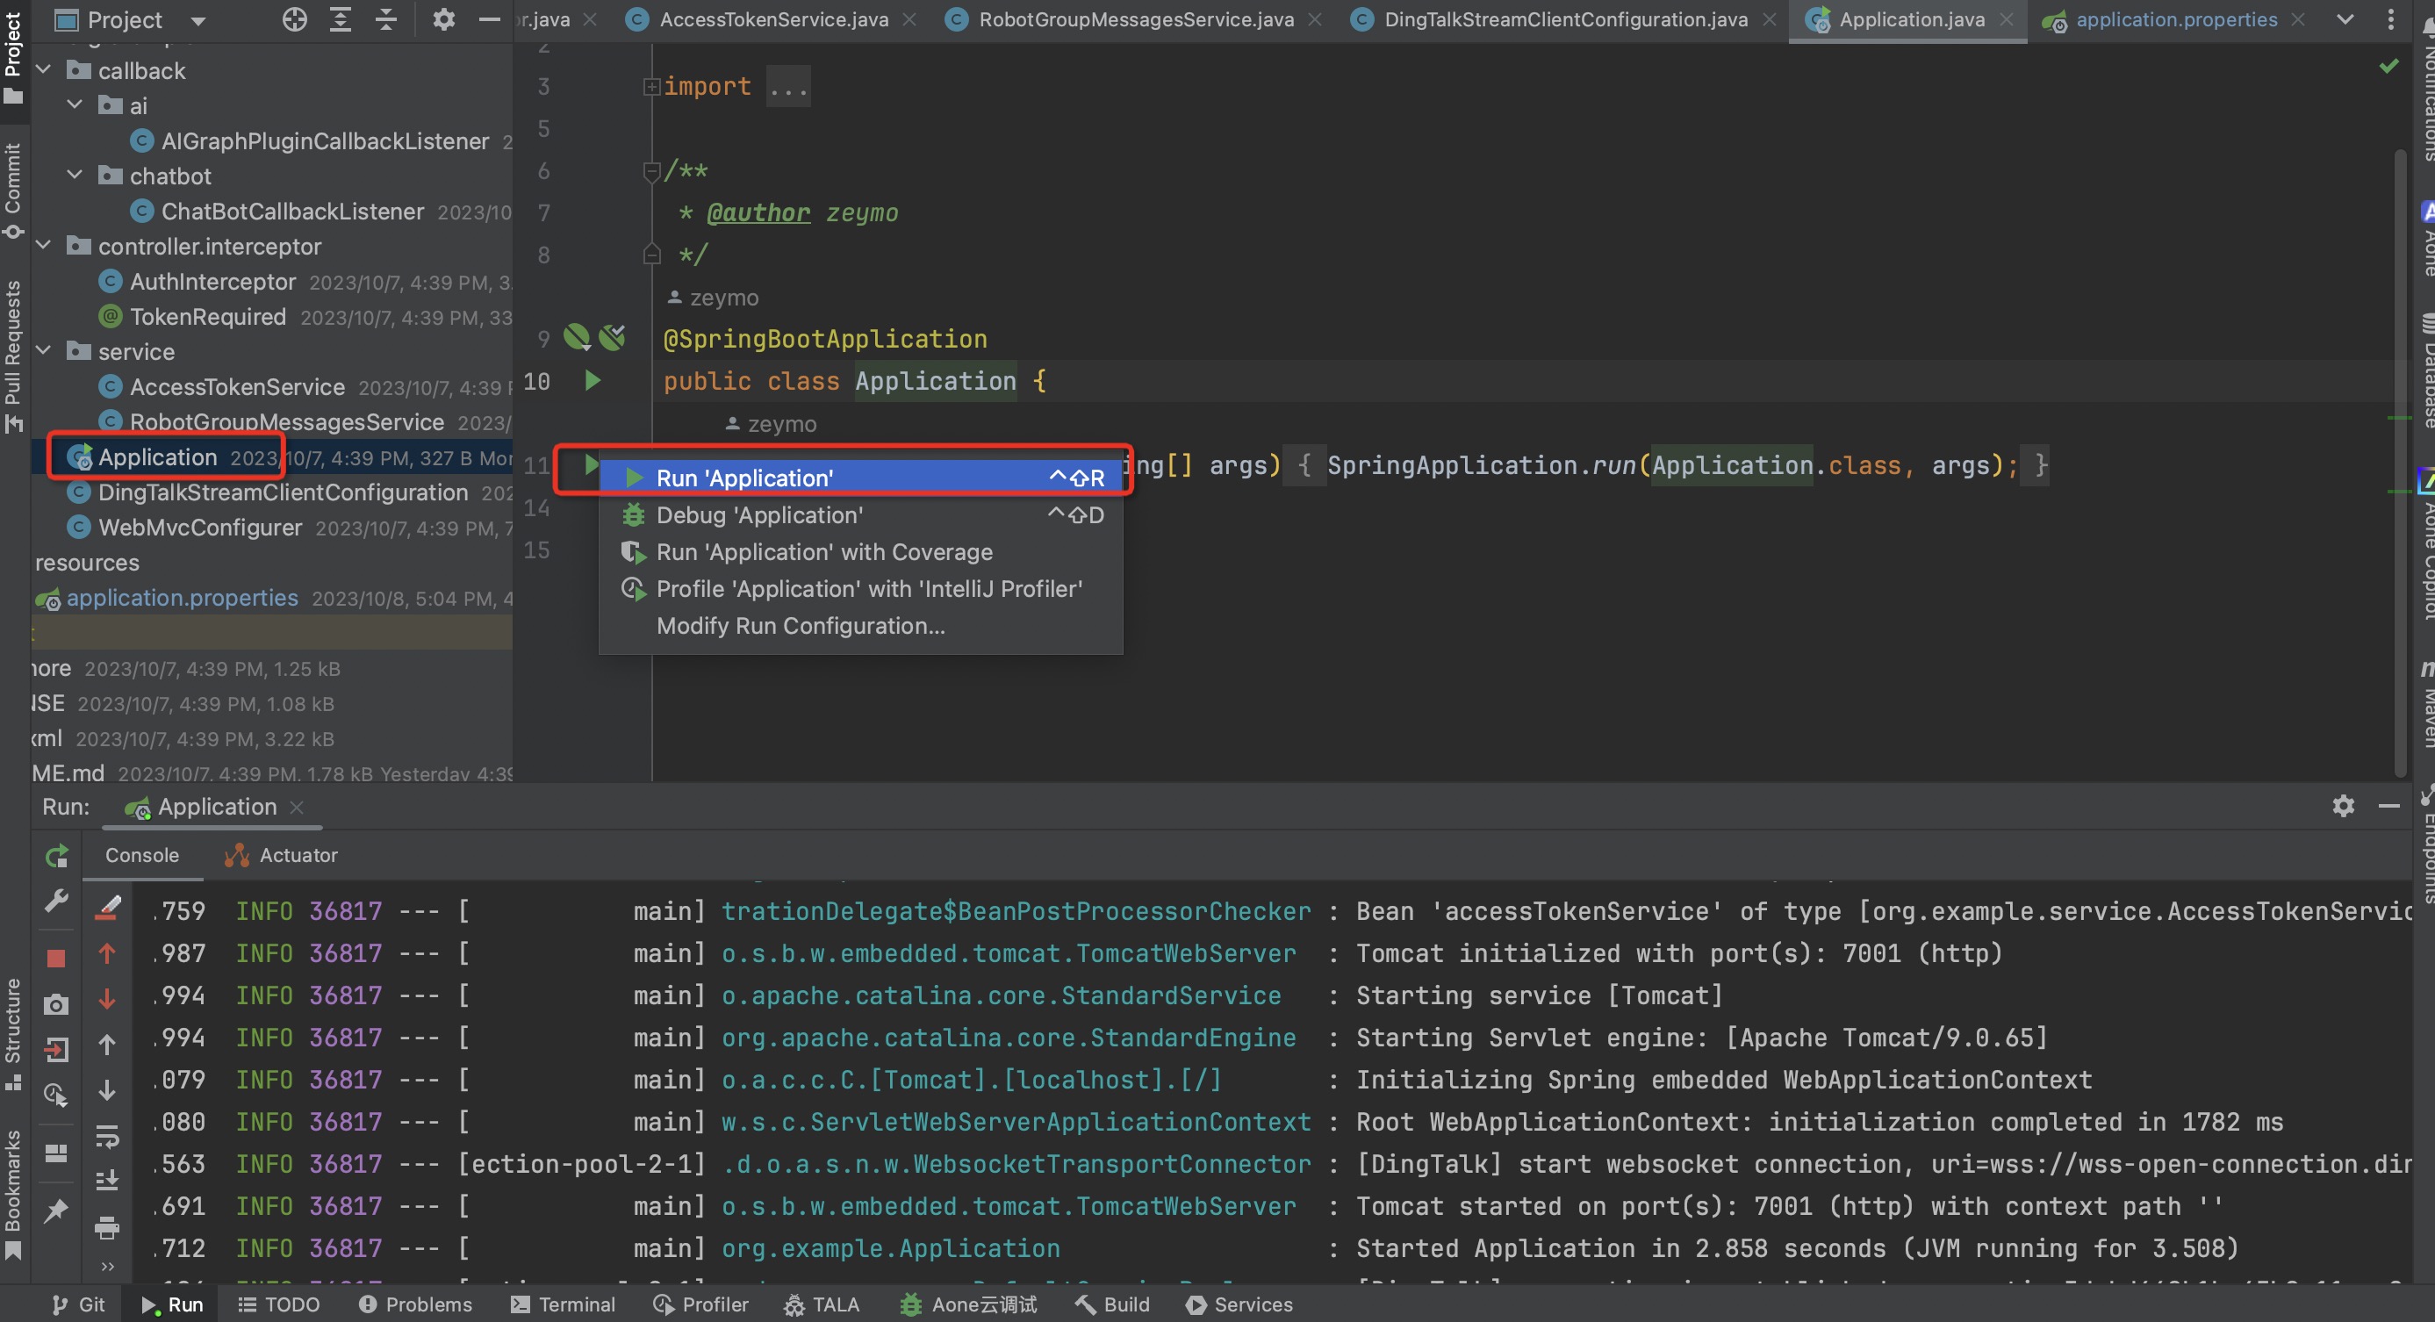The width and height of the screenshot is (2435, 1322).
Task: Clear console with eraser icon
Action: click(x=108, y=909)
